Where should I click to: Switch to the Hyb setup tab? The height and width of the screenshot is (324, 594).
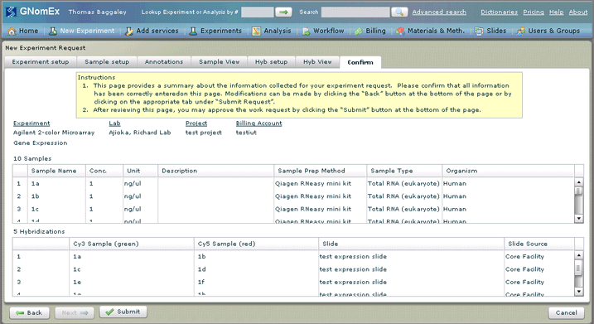[x=271, y=62]
